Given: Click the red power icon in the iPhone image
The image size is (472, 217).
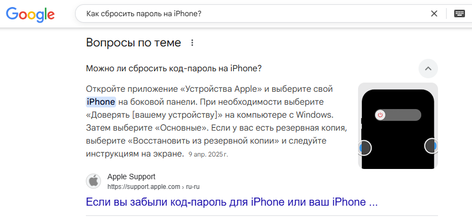Looking at the screenshot, I should (380, 115).
